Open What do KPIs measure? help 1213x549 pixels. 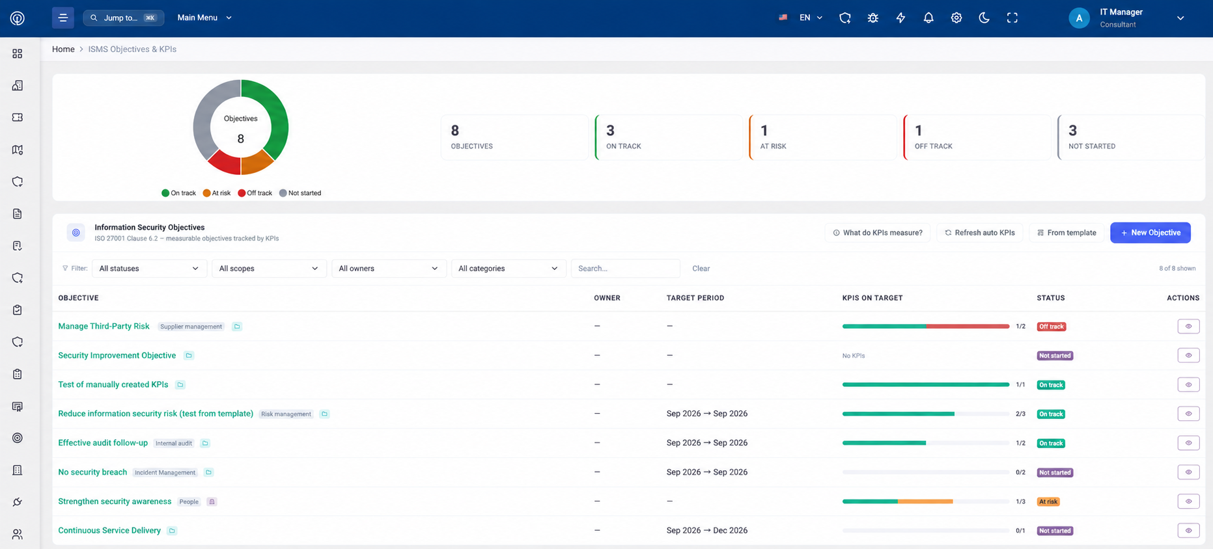pyautogui.click(x=878, y=233)
